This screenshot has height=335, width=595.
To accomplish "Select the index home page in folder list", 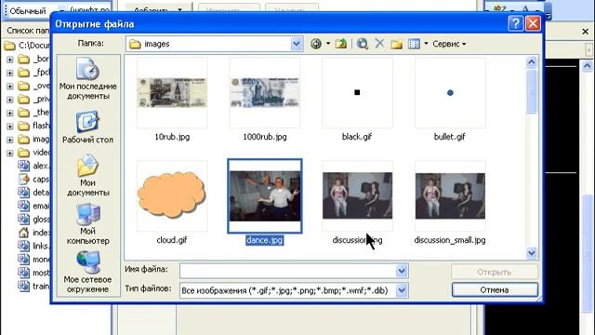I will coord(33,233).
